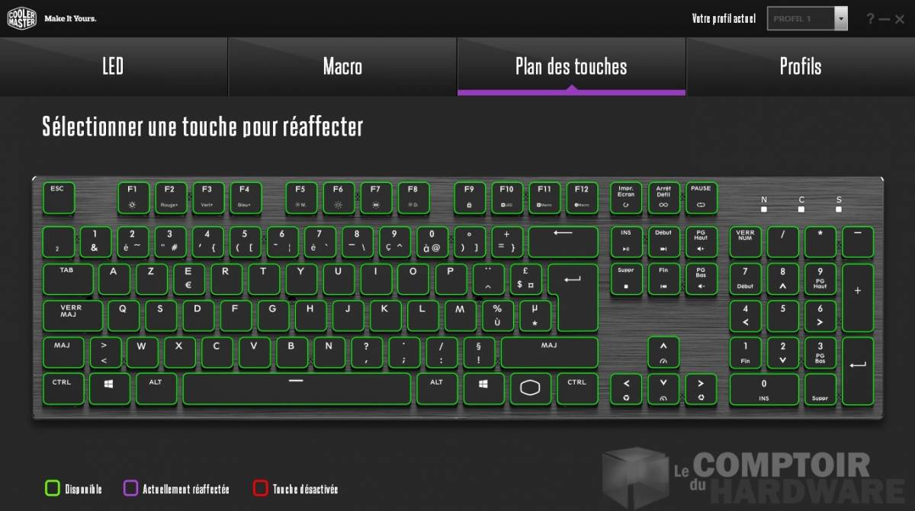Select the VERR NUM numpad key
Image resolution: width=915 pixels, height=511 pixels.
point(745,242)
